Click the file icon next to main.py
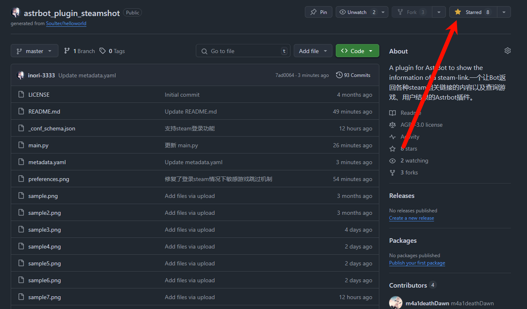 (21, 145)
